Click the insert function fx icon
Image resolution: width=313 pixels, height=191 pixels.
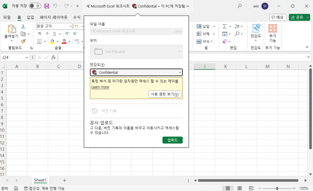point(53,58)
